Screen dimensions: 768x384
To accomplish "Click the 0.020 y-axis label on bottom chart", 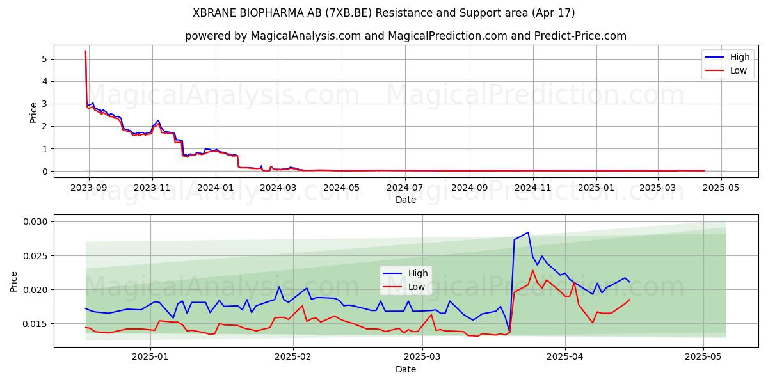I will click(x=36, y=290).
